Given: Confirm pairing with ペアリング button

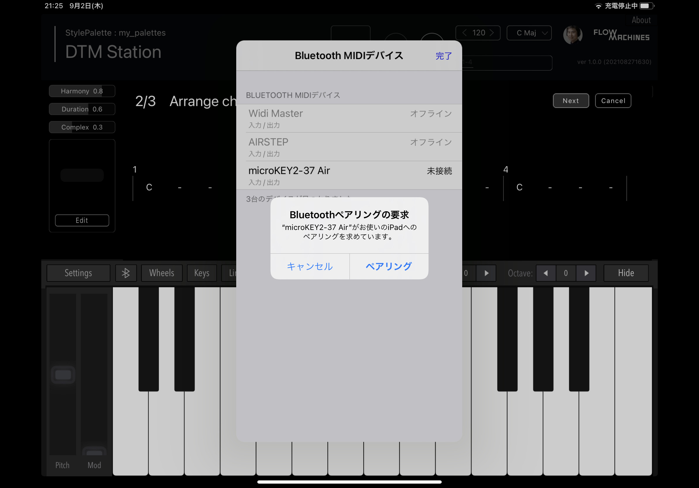Looking at the screenshot, I should pyautogui.click(x=389, y=266).
